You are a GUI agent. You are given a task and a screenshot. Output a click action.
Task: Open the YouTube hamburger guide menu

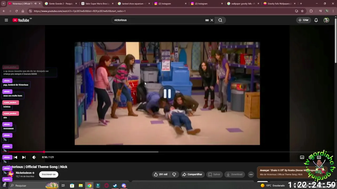[x=6, y=20]
